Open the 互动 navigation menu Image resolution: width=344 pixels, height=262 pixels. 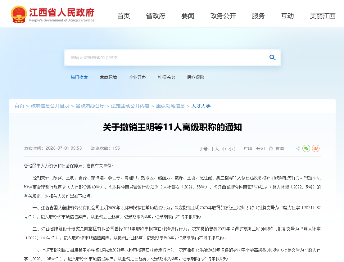tap(287, 16)
